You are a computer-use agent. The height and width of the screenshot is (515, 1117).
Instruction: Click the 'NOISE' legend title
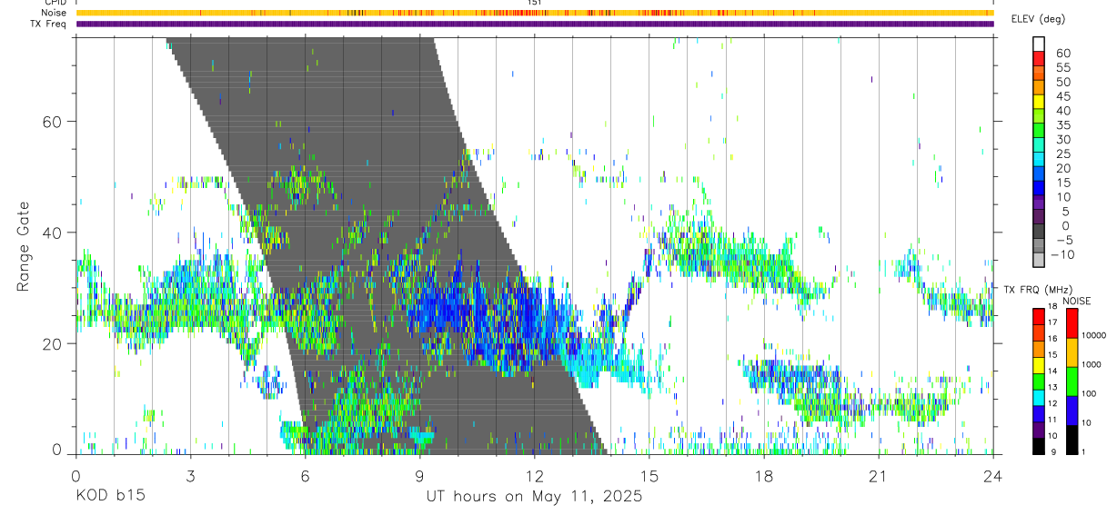coord(1078,301)
